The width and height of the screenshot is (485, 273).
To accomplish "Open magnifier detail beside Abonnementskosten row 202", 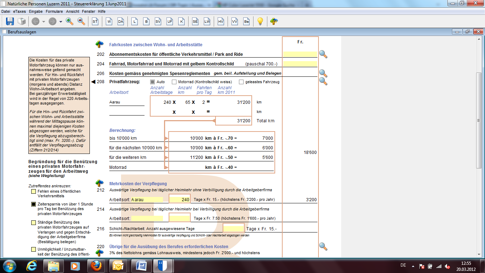I will [x=323, y=54].
